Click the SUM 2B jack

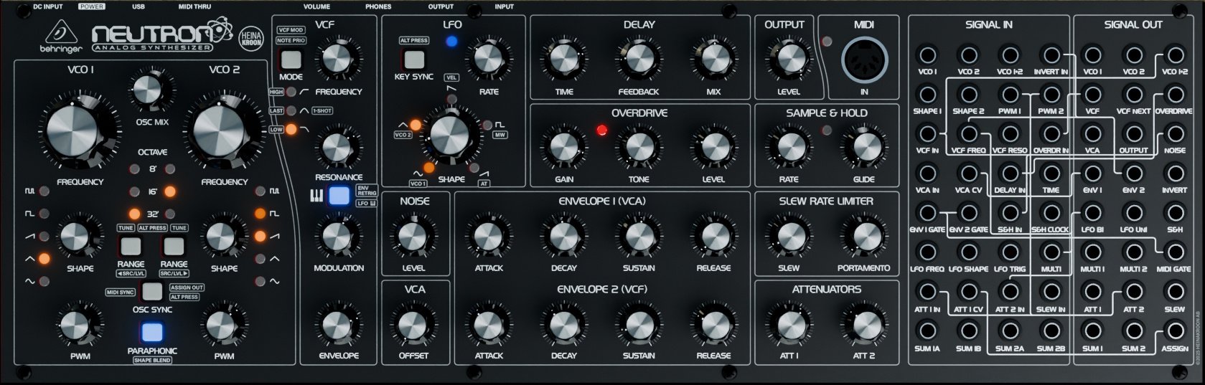point(1051,331)
